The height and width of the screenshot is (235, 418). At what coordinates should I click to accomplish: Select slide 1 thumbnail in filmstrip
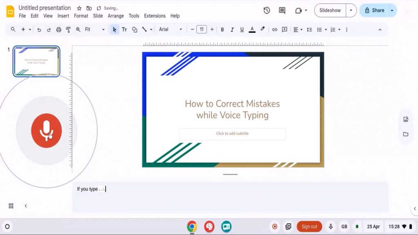37,61
